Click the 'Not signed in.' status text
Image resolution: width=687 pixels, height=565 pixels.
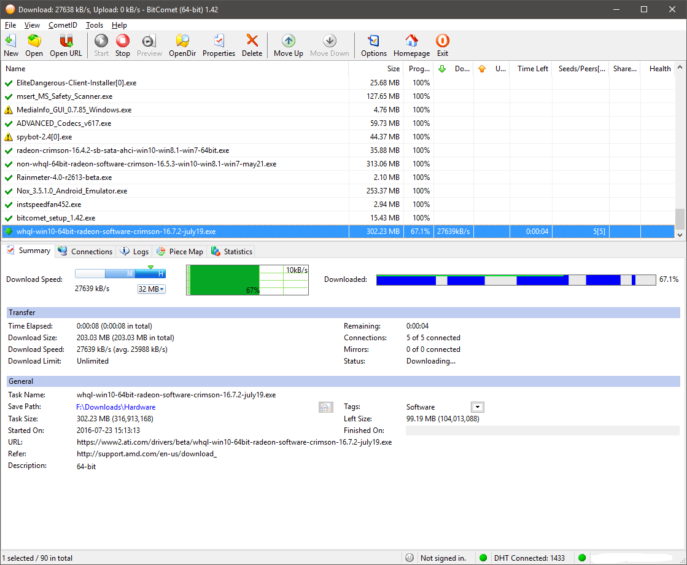[443, 558]
